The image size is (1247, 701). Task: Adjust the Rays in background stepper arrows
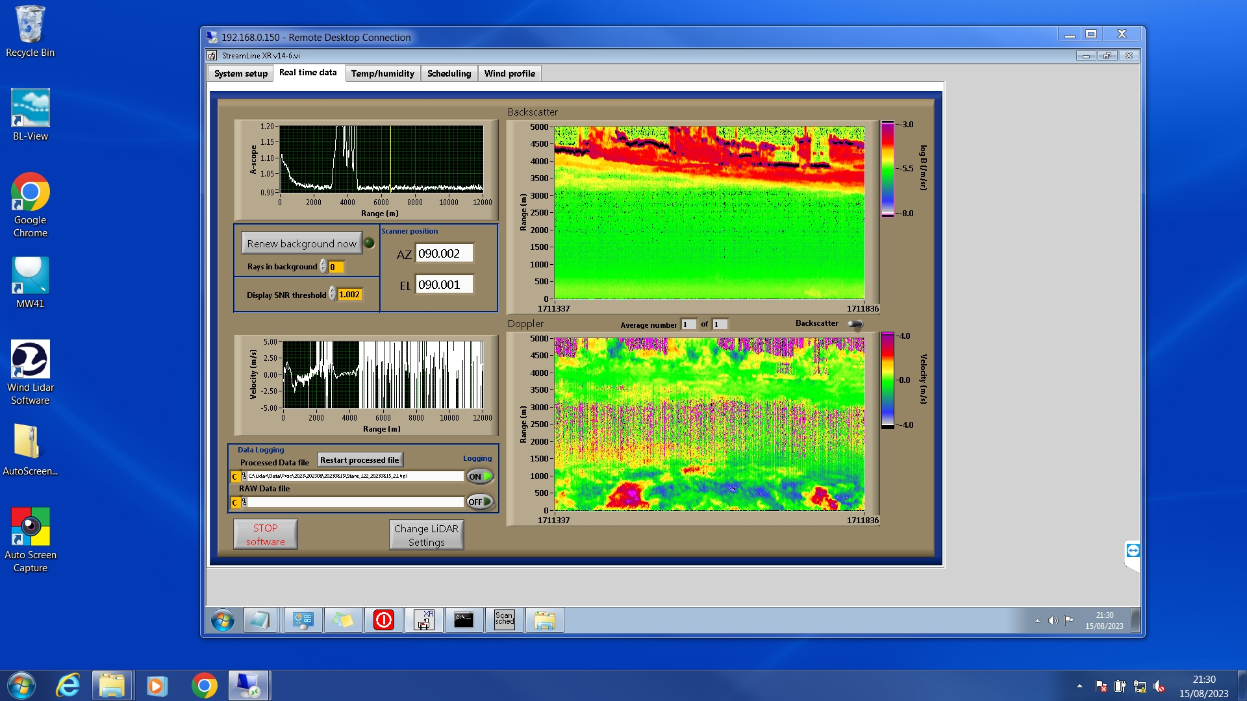tap(323, 267)
